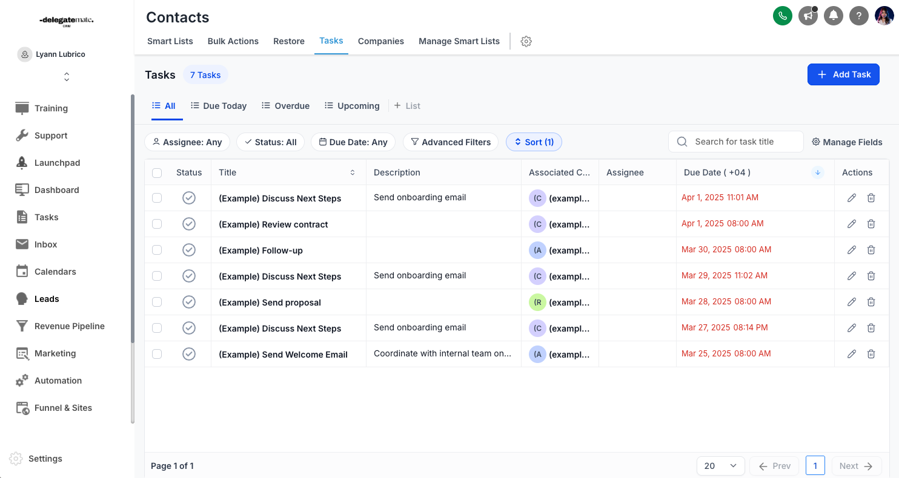
Task: Mark the Follow-up task status complete
Action: [189, 250]
